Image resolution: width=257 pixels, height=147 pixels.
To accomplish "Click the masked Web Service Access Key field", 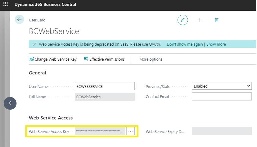I will pyautogui.click(x=100, y=131).
